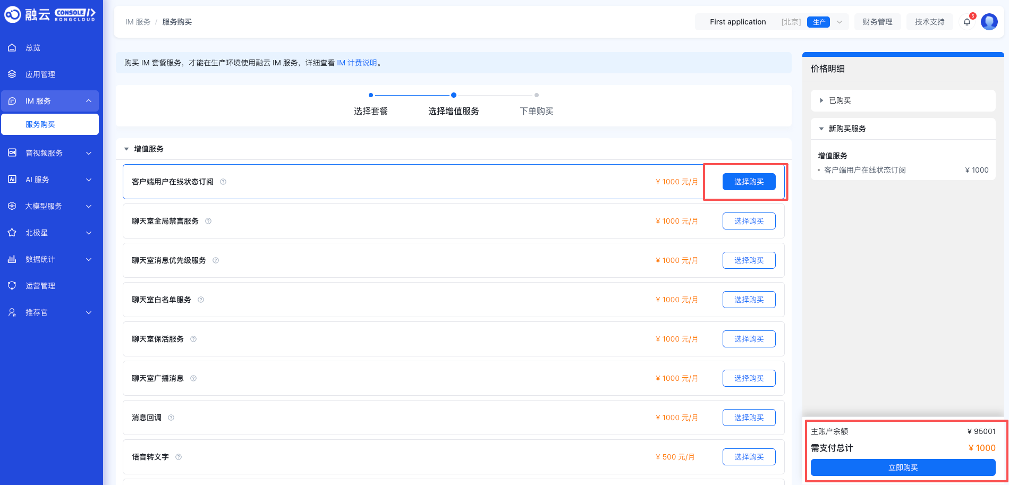
Task: Click help icon beside 语音转文字
Action: click(179, 457)
